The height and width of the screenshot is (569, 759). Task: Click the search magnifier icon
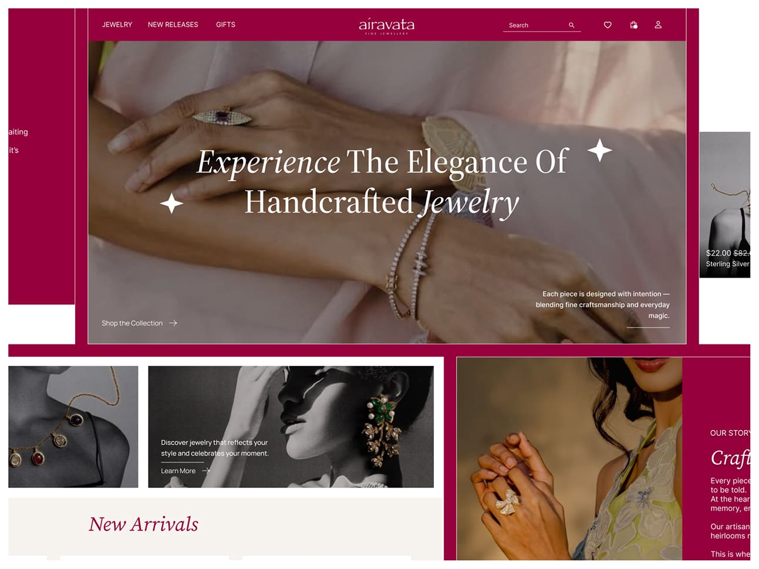[x=571, y=25]
